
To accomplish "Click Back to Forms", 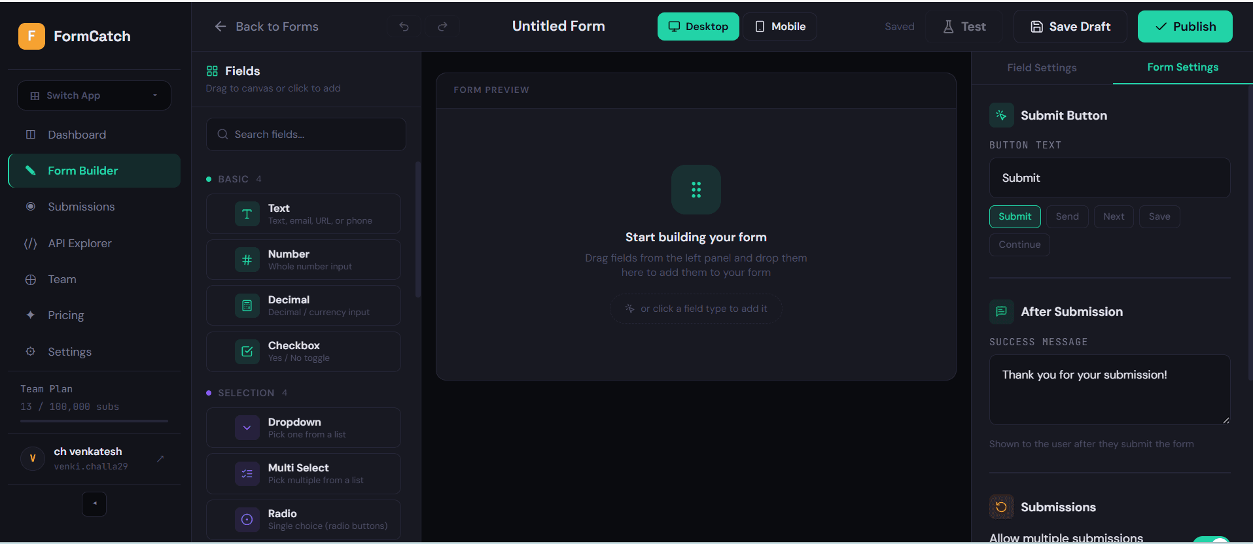I will pyautogui.click(x=266, y=27).
